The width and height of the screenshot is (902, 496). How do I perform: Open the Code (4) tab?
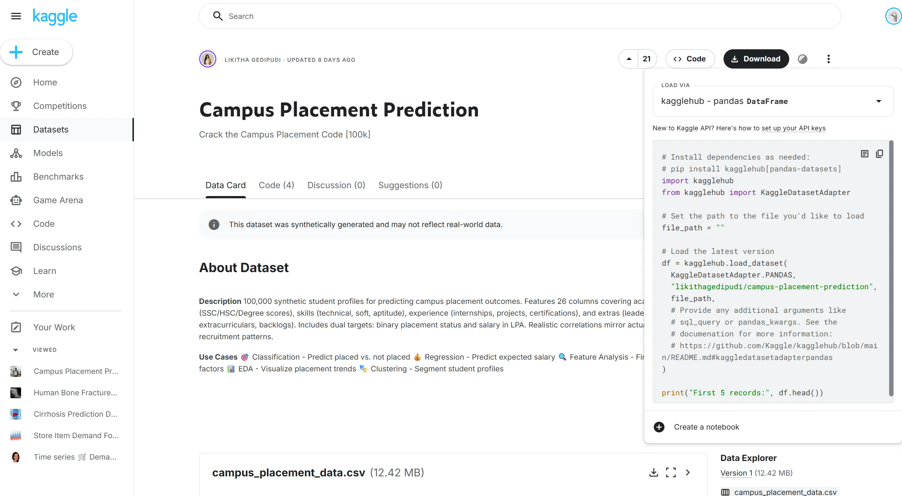(x=276, y=185)
